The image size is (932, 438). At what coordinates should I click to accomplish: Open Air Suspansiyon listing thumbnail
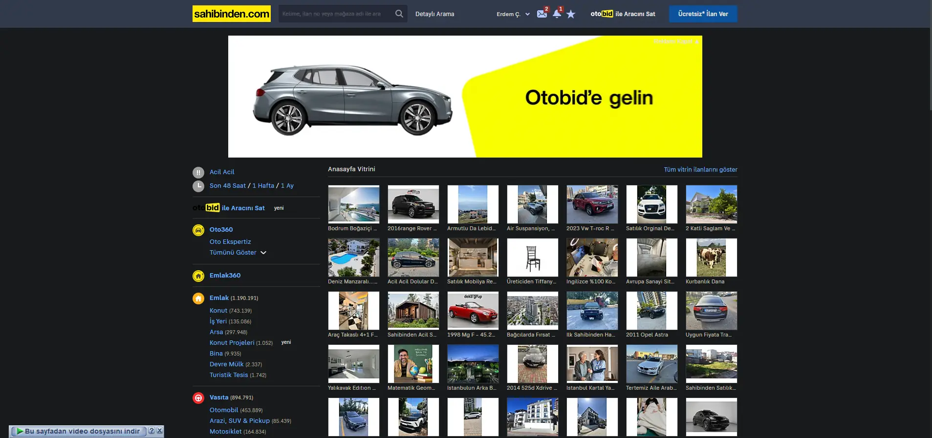pos(533,204)
